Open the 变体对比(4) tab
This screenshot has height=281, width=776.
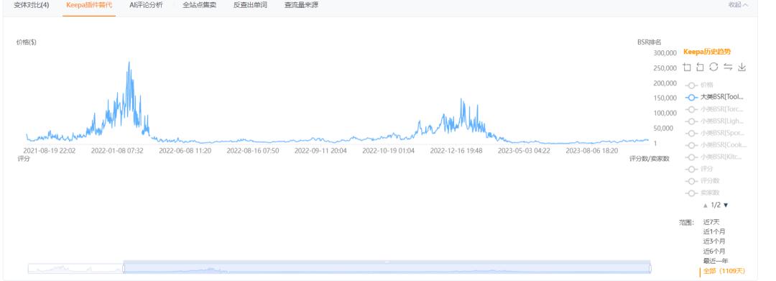tap(31, 5)
